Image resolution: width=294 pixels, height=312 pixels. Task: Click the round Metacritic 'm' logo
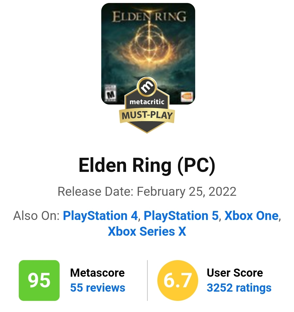(x=147, y=87)
